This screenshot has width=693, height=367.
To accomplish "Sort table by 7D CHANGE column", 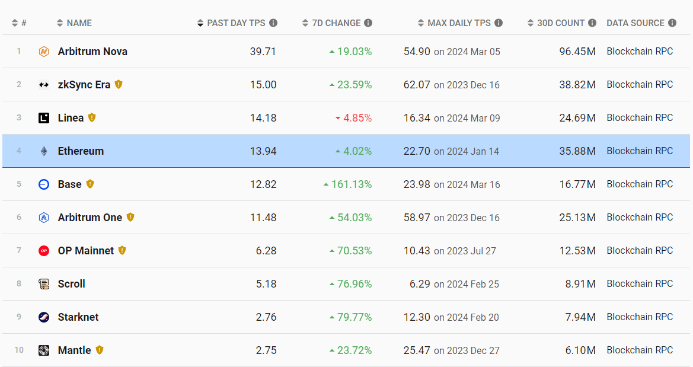I will pyautogui.click(x=331, y=23).
